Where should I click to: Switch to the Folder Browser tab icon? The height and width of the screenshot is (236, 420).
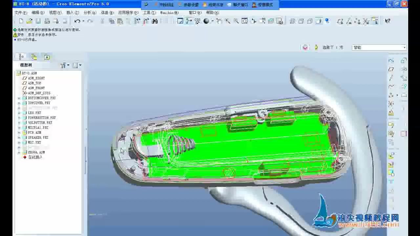(34, 57)
